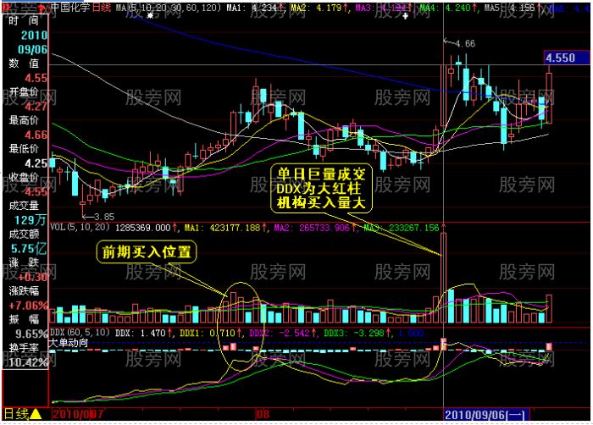Click the 振幅 label

pyautogui.click(x=24, y=319)
